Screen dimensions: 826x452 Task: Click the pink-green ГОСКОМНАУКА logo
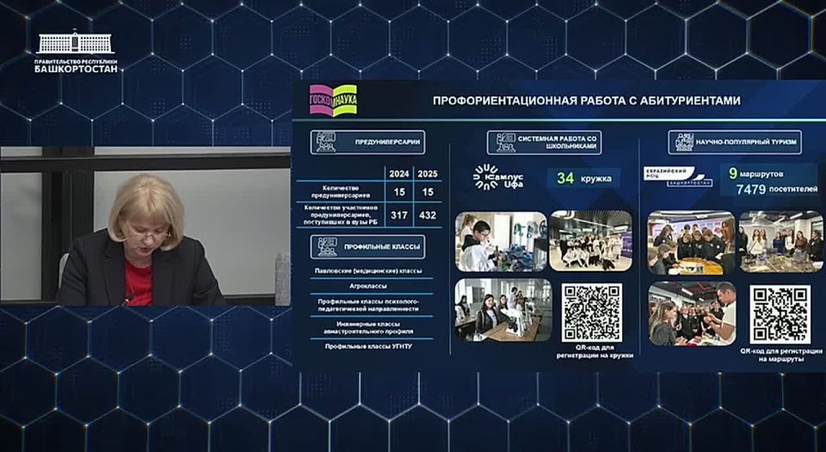(333, 101)
